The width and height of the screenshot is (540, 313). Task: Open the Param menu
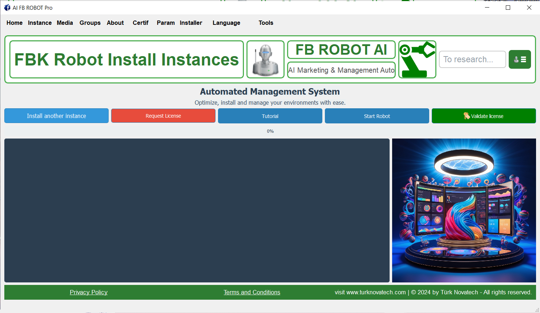click(x=166, y=23)
